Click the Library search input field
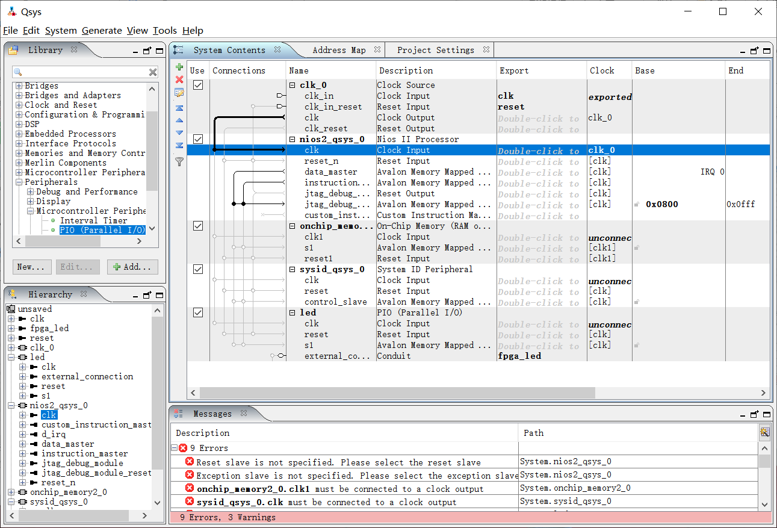The width and height of the screenshot is (777, 528). [x=84, y=72]
